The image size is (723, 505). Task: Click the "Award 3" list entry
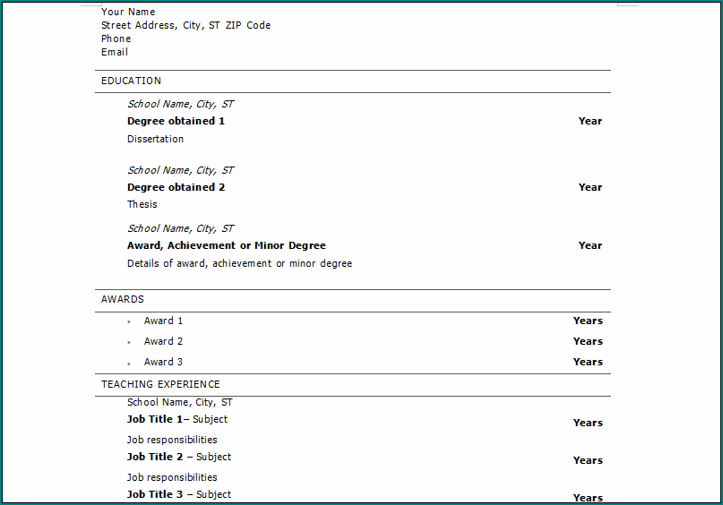163,362
